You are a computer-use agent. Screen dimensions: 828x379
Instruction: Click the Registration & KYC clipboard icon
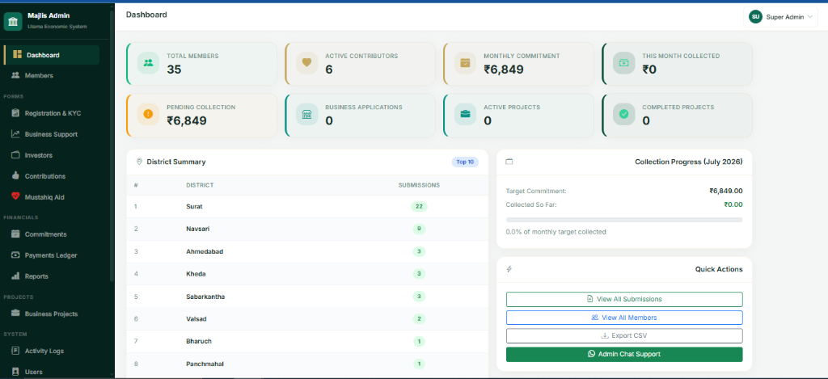tap(15, 113)
